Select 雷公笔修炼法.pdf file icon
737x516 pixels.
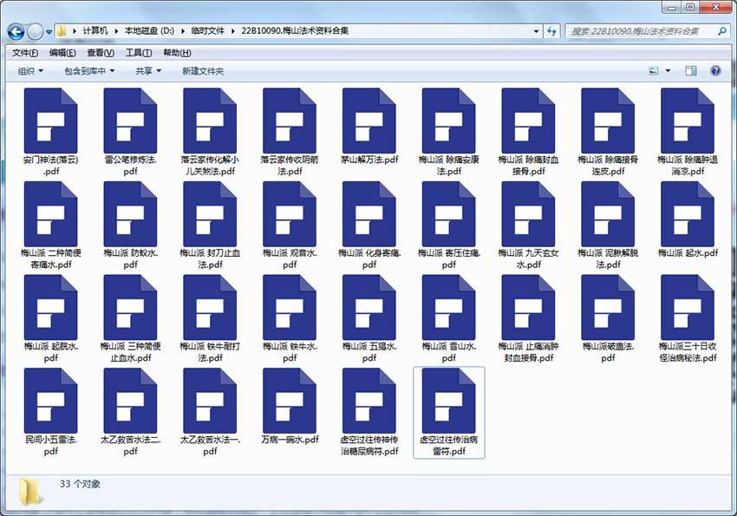click(x=130, y=121)
